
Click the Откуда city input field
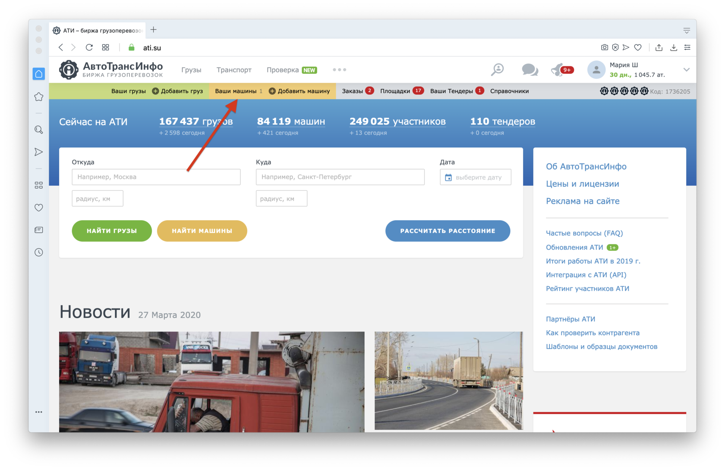point(156,177)
